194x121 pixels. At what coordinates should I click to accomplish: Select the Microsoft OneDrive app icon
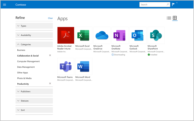coord(102,35)
